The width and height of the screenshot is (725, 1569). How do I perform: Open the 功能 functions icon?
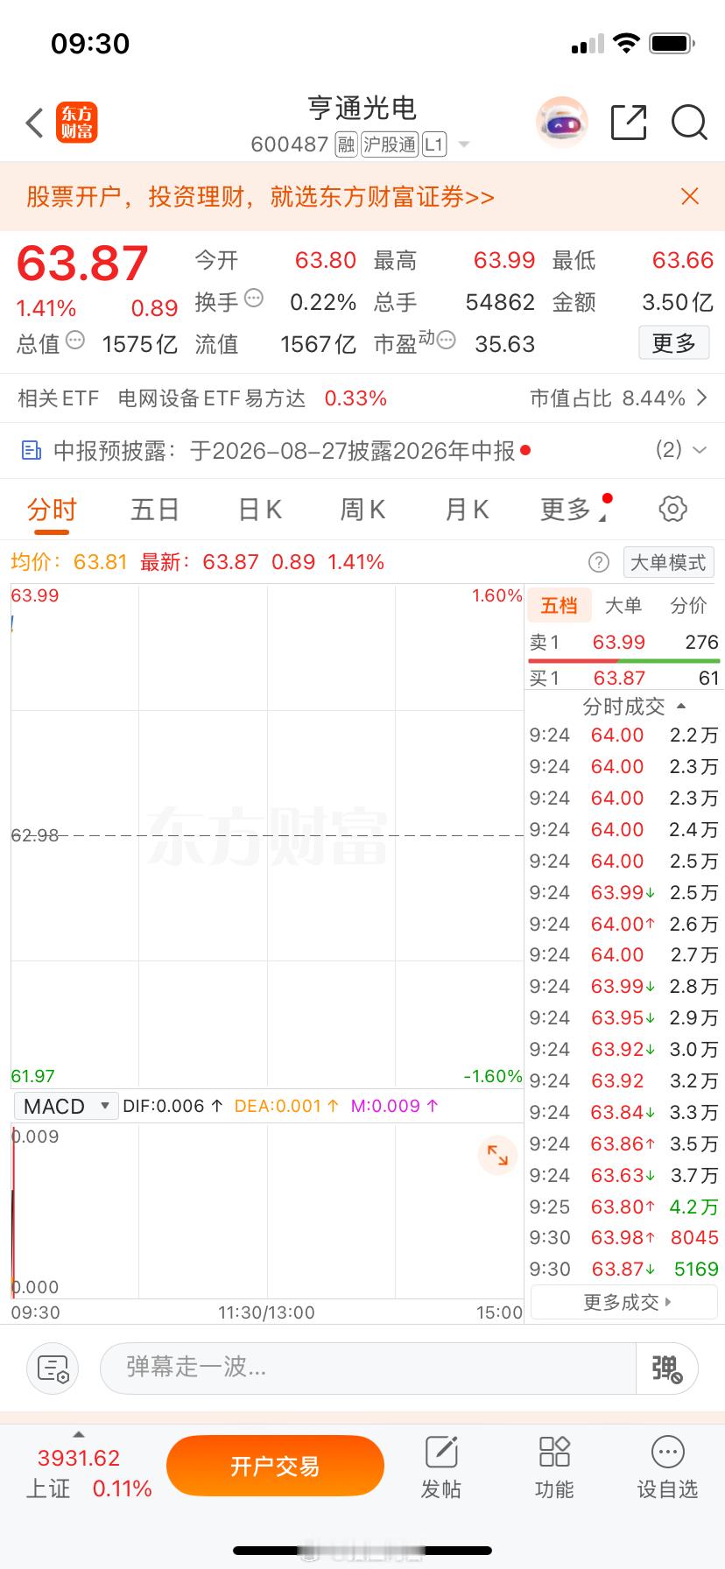coord(554,1468)
